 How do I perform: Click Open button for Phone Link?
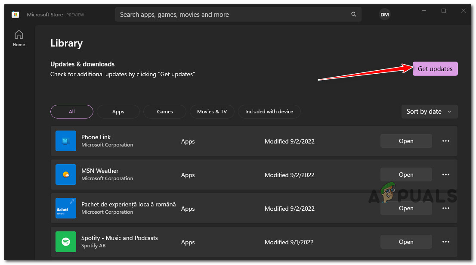tap(406, 141)
